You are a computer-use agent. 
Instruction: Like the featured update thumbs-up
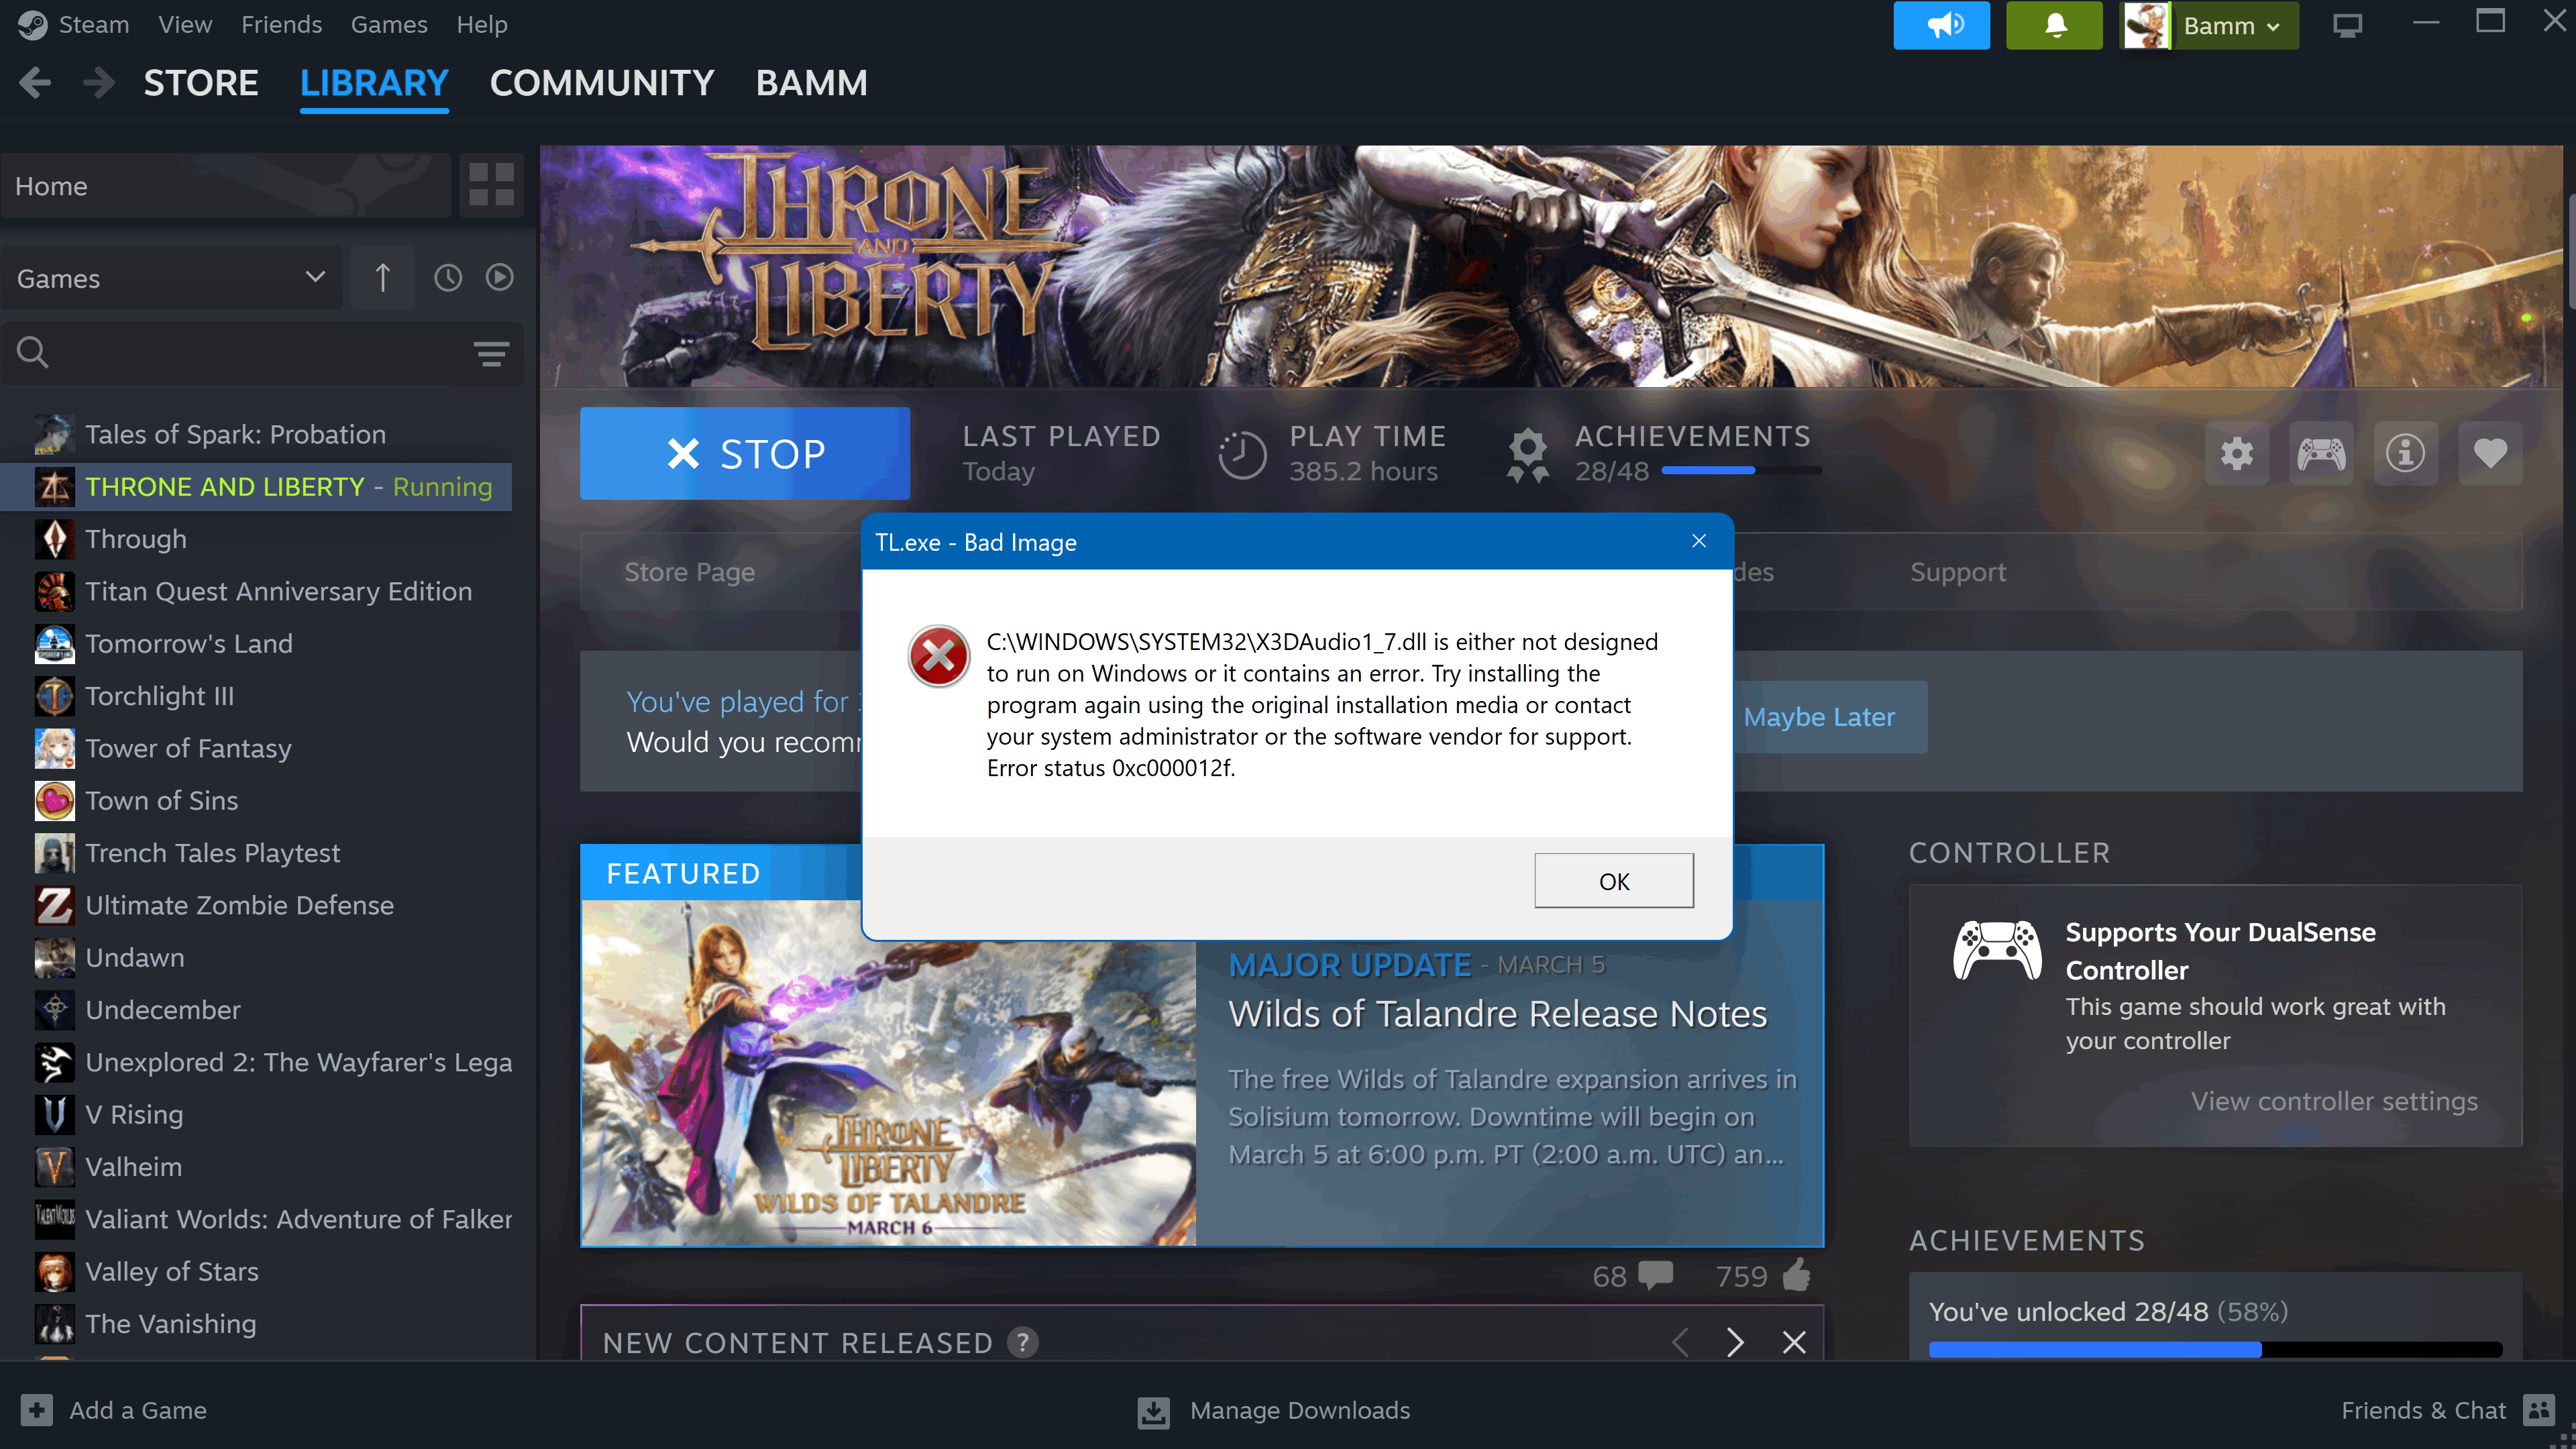coord(1796,1275)
